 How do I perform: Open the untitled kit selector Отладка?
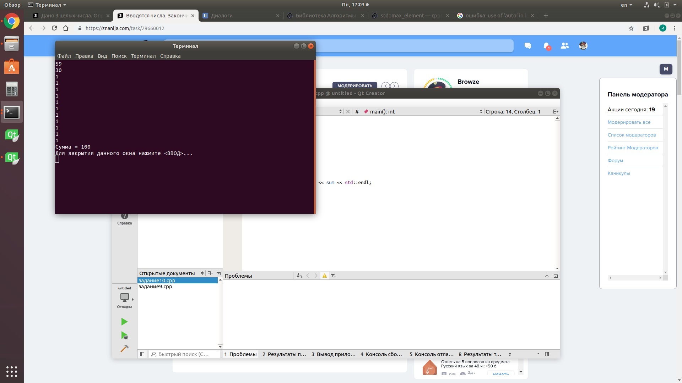click(x=125, y=298)
